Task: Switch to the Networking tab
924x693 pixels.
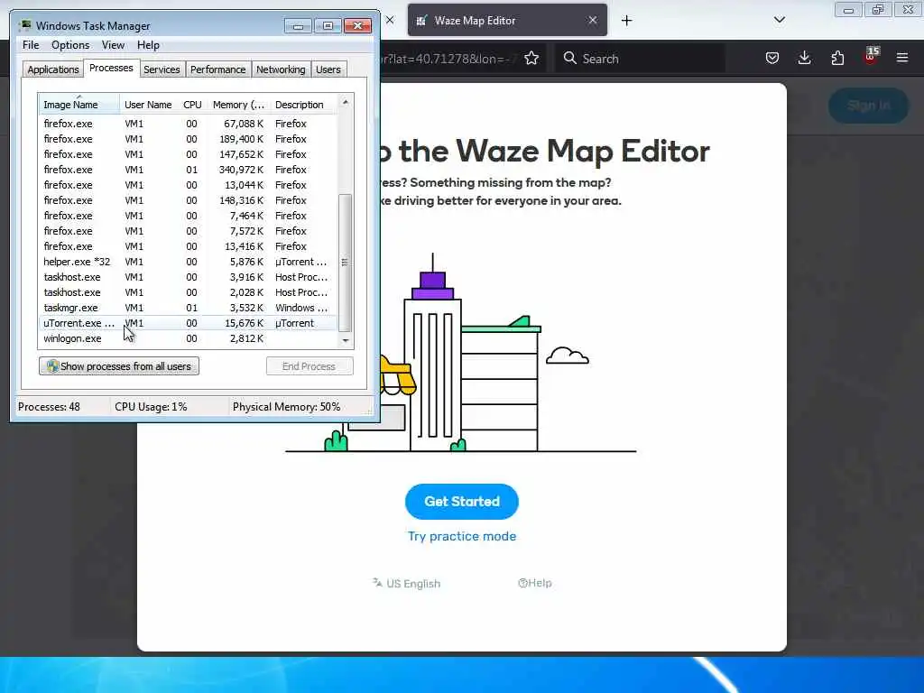Action: 281,69
